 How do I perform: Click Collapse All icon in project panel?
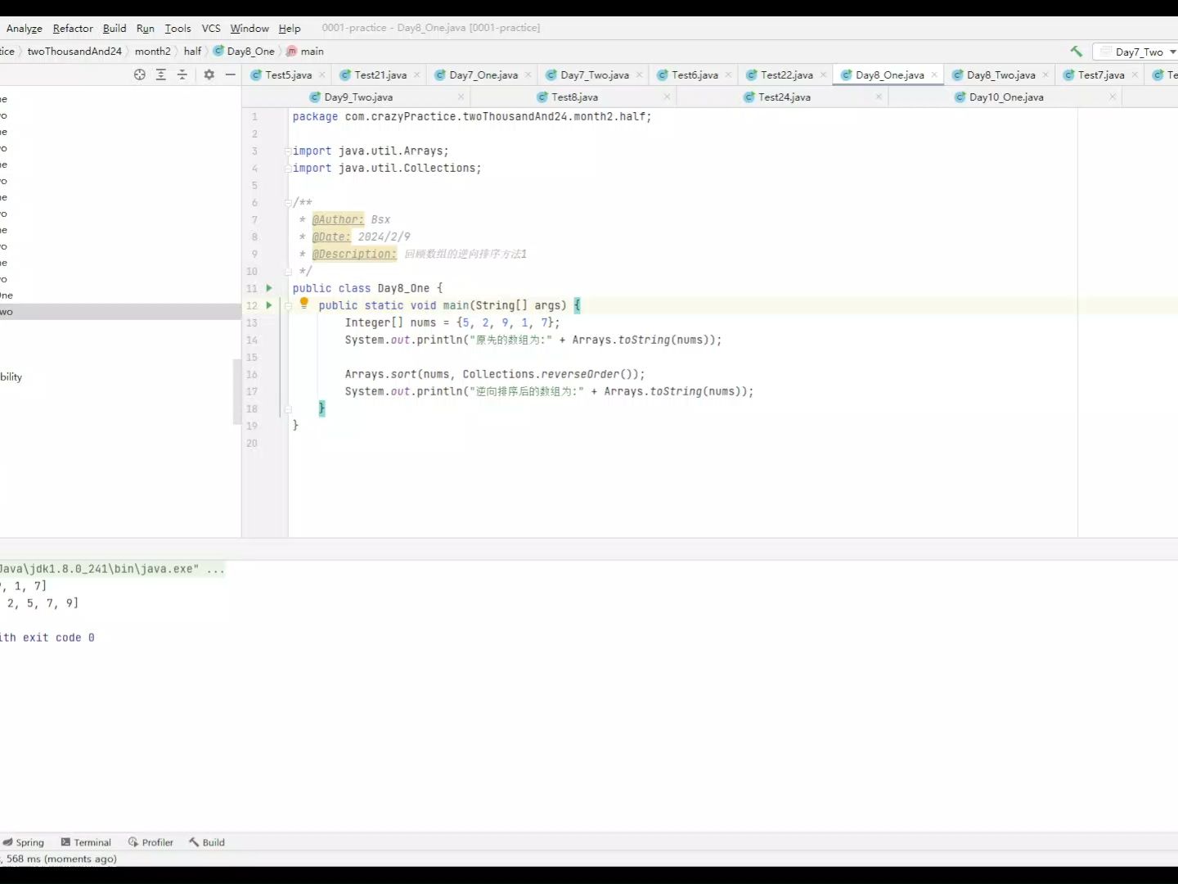click(x=182, y=74)
